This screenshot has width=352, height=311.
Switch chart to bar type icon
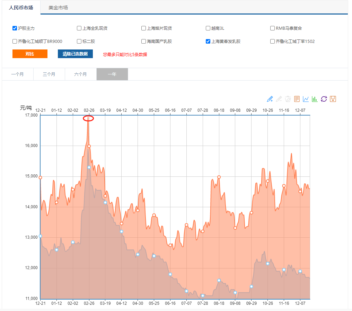click(x=315, y=99)
